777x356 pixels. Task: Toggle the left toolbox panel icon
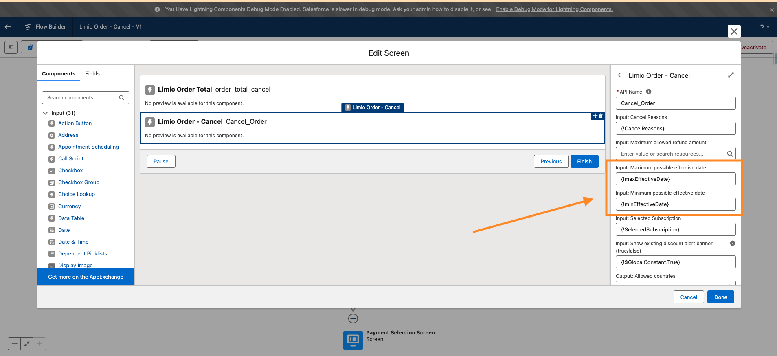[x=11, y=47]
